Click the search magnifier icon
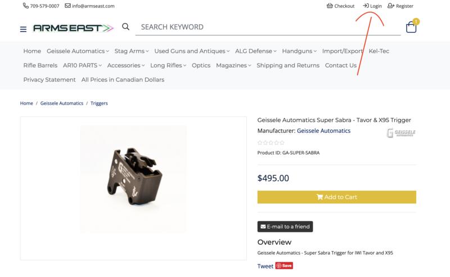This screenshot has height=277, width=450. [x=125, y=26]
